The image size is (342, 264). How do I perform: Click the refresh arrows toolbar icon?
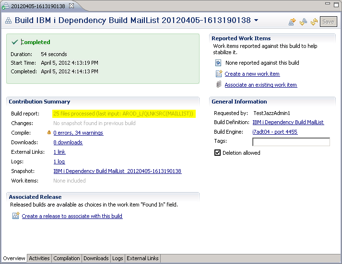314,22
